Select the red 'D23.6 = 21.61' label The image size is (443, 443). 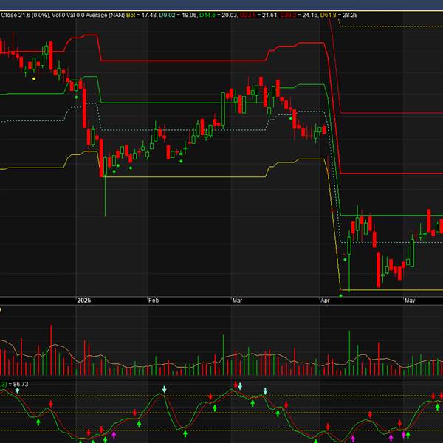[x=258, y=15]
